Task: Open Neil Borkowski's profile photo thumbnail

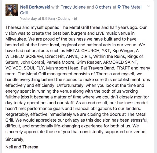Action: (12, 10)
